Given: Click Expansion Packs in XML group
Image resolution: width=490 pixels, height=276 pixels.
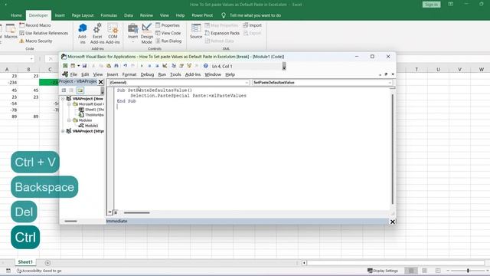Looking at the screenshot, I should [222, 33].
